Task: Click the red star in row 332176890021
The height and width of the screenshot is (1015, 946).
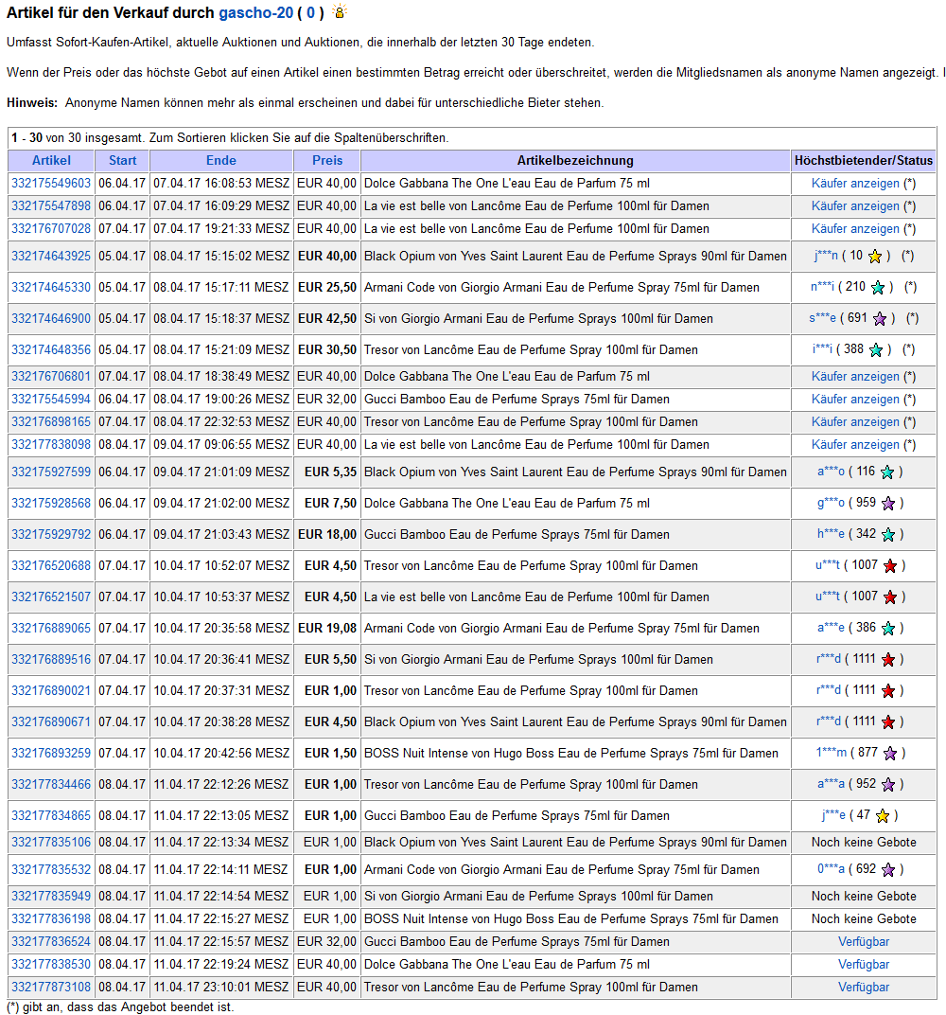Action: 888,690
